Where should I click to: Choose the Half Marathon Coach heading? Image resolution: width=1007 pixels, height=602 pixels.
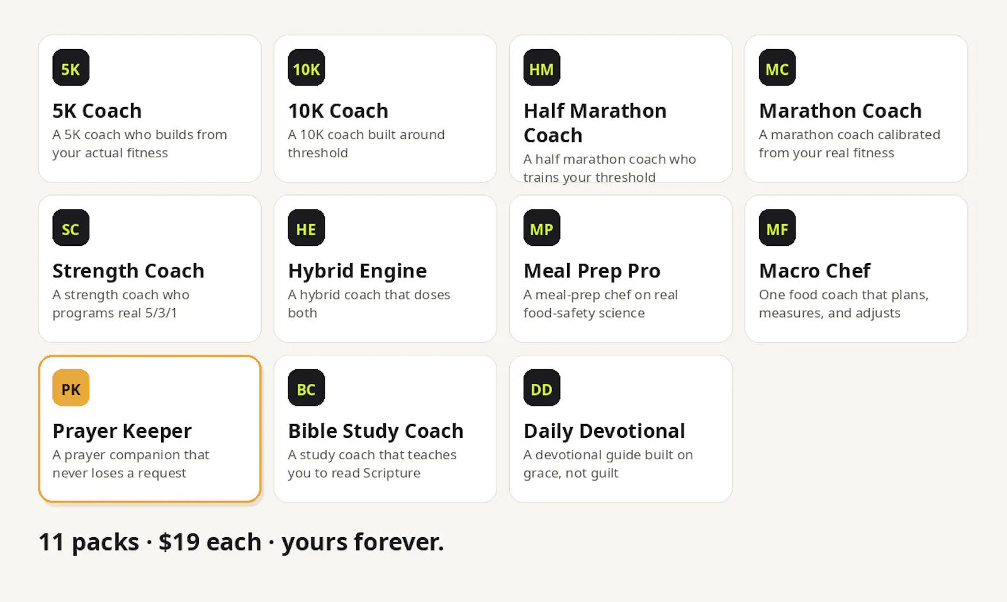click(595, 123)
